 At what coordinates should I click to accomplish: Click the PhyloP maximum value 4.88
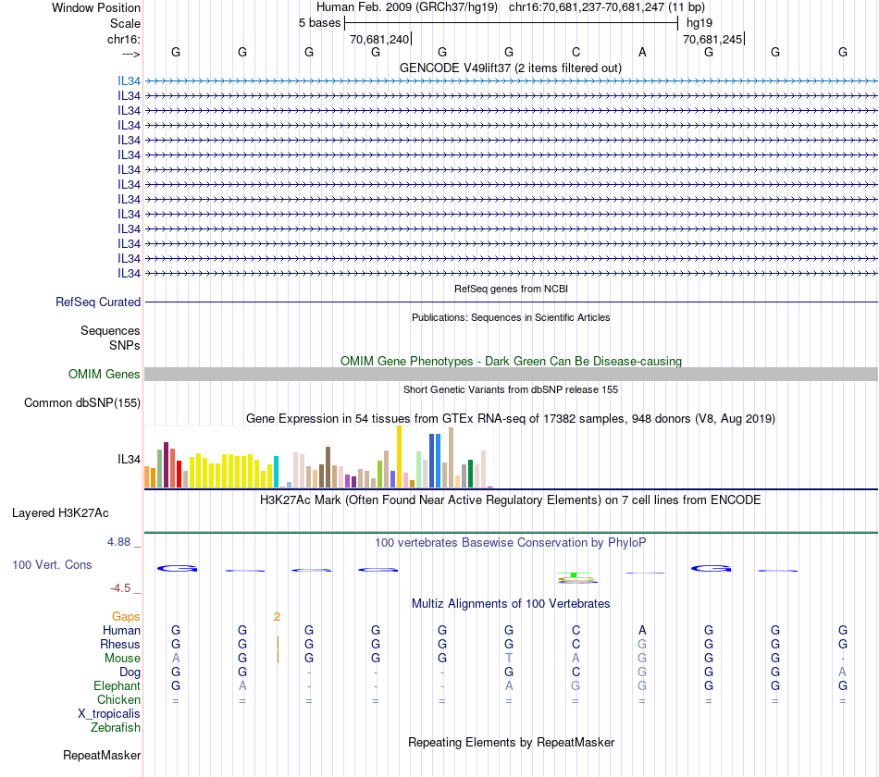point(118,541)
